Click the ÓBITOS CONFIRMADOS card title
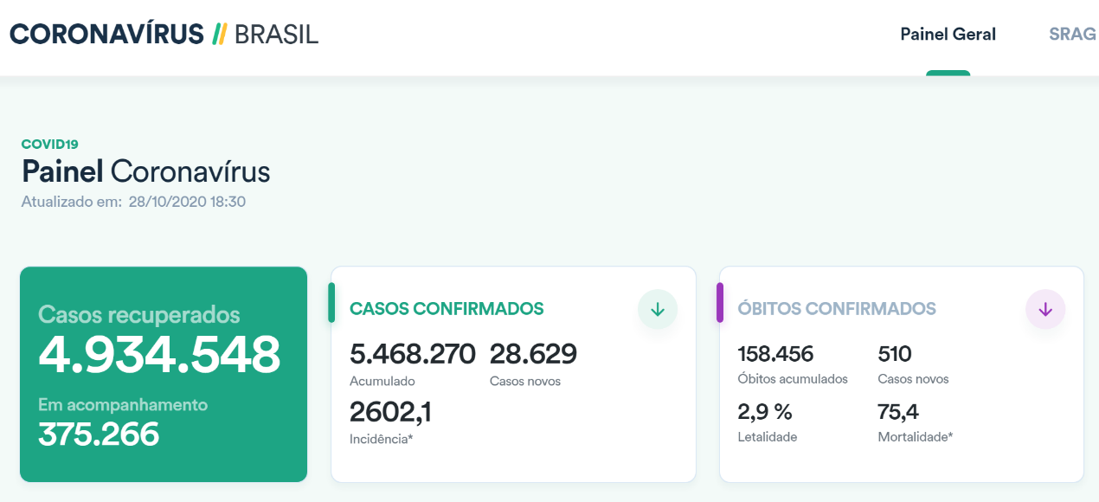 tap(837, 309)
